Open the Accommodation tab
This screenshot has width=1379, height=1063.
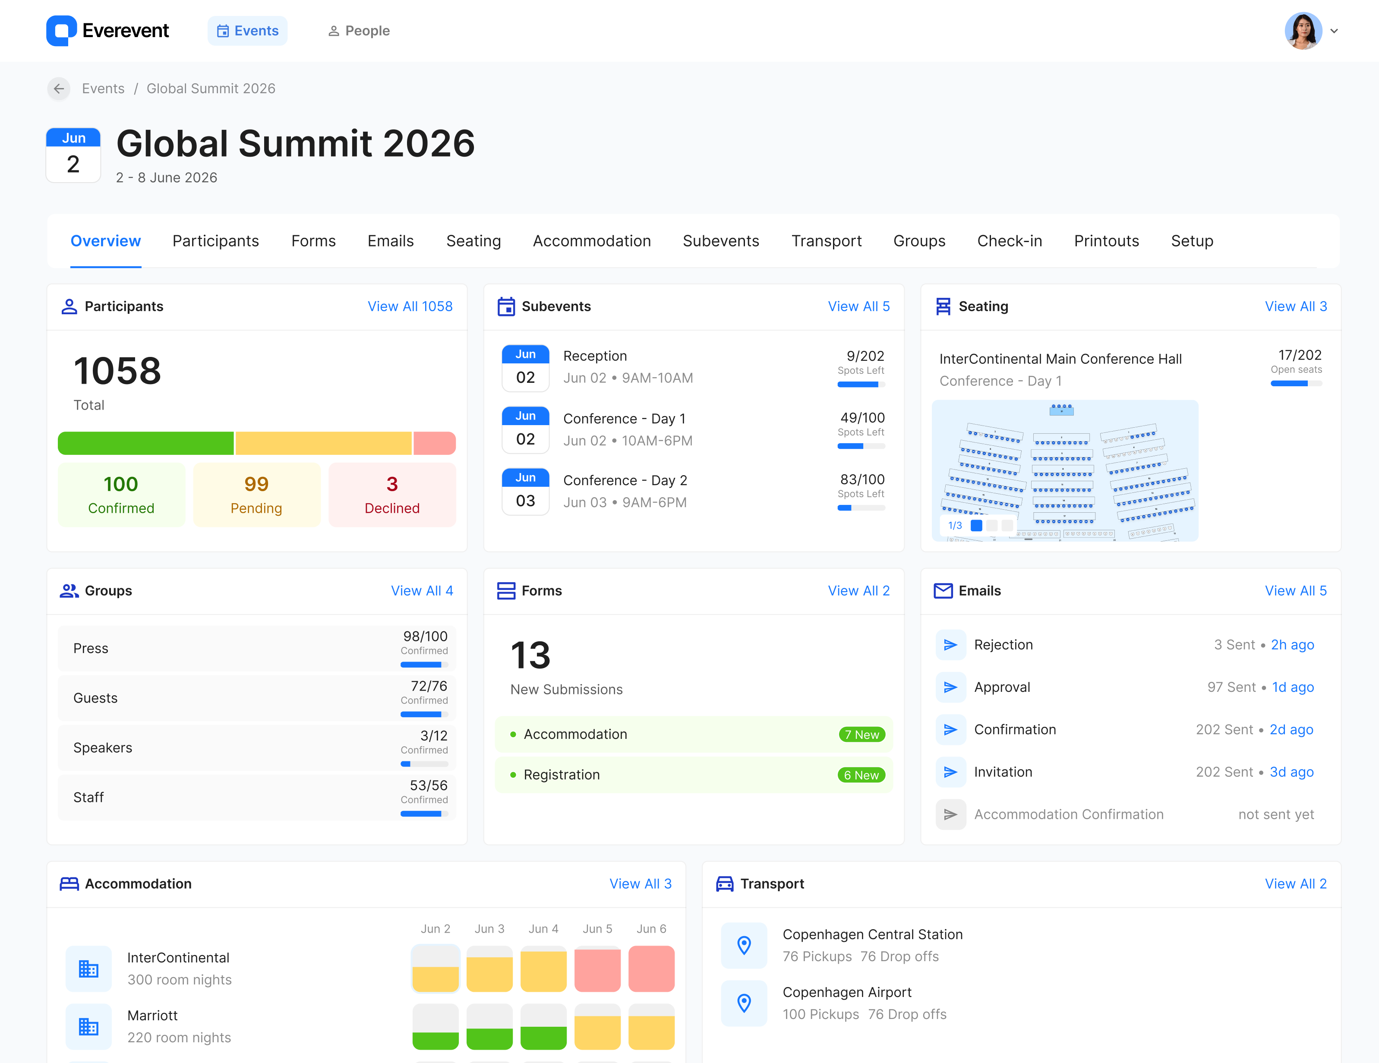[592, 241]
